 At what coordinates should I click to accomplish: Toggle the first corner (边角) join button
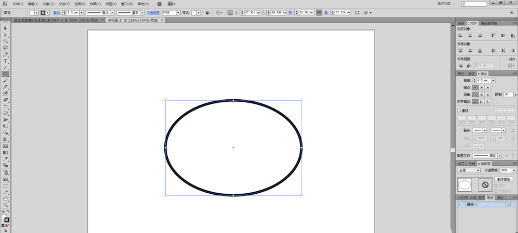point(476,95)
